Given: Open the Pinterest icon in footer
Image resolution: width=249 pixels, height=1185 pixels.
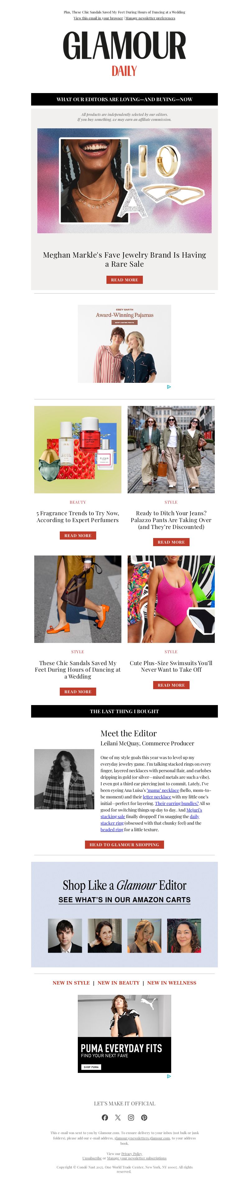Looking at the screenshot, I should point(144,1117).
